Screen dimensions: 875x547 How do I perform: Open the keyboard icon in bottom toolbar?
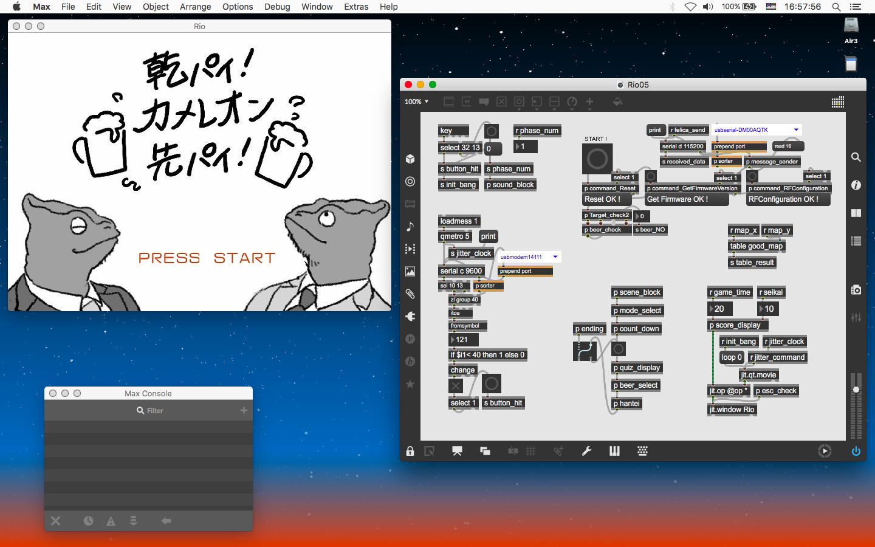pos(642,451)
